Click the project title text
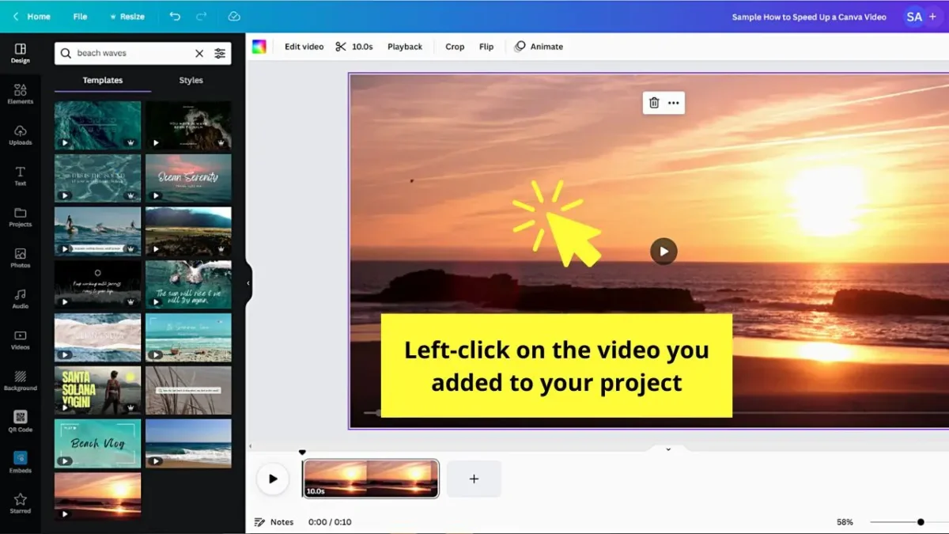The width and height of the screenshot is (949, 534). click(808, 17)
